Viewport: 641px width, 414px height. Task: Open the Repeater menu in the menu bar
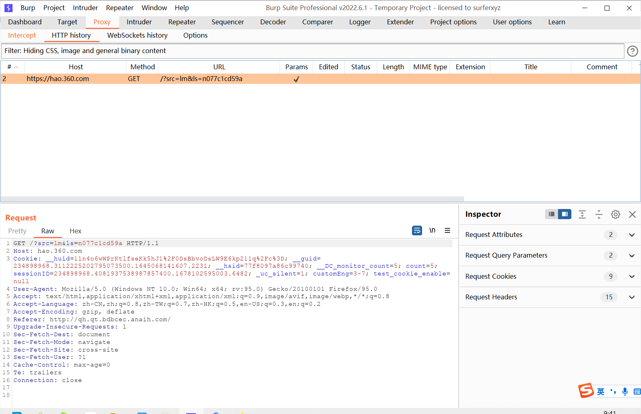120,8
